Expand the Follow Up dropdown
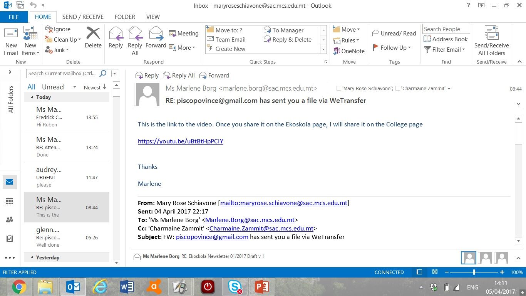Viewport: 526px width, 296px height. pyautogui.click(x=392, y=48)
